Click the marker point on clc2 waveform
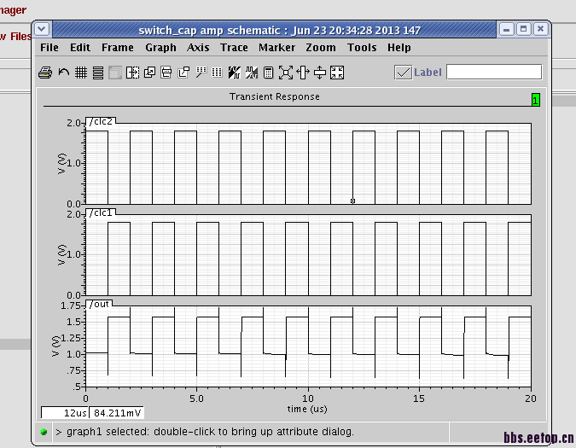This screenshot has width=576, height=448. (x=352, y=201)
